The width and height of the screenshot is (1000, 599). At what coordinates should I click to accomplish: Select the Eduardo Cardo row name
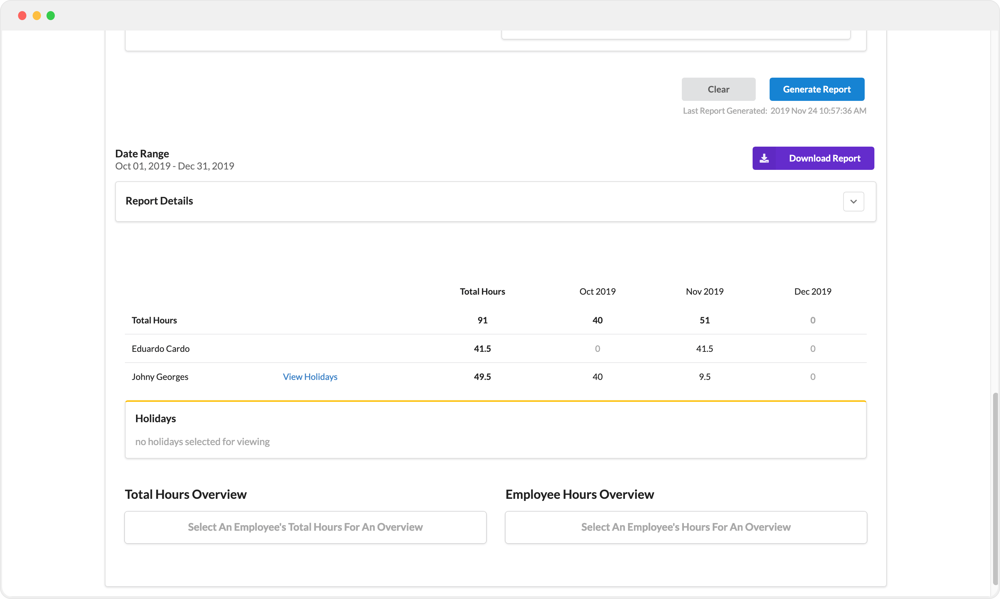pyautogui.click(x=160, y=348)
